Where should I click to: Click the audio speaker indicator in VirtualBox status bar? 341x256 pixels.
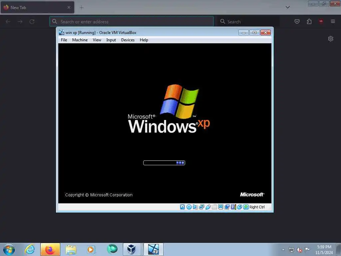point(195,207)
